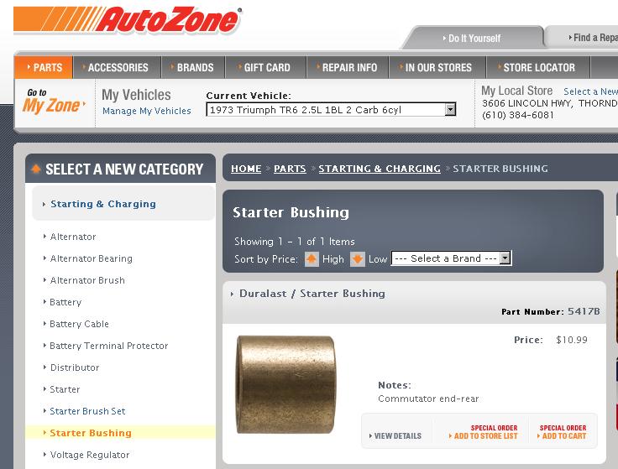The image size is (618, 469).
Task: Click View Details for the bushing
Action: [x=397, y=436]
